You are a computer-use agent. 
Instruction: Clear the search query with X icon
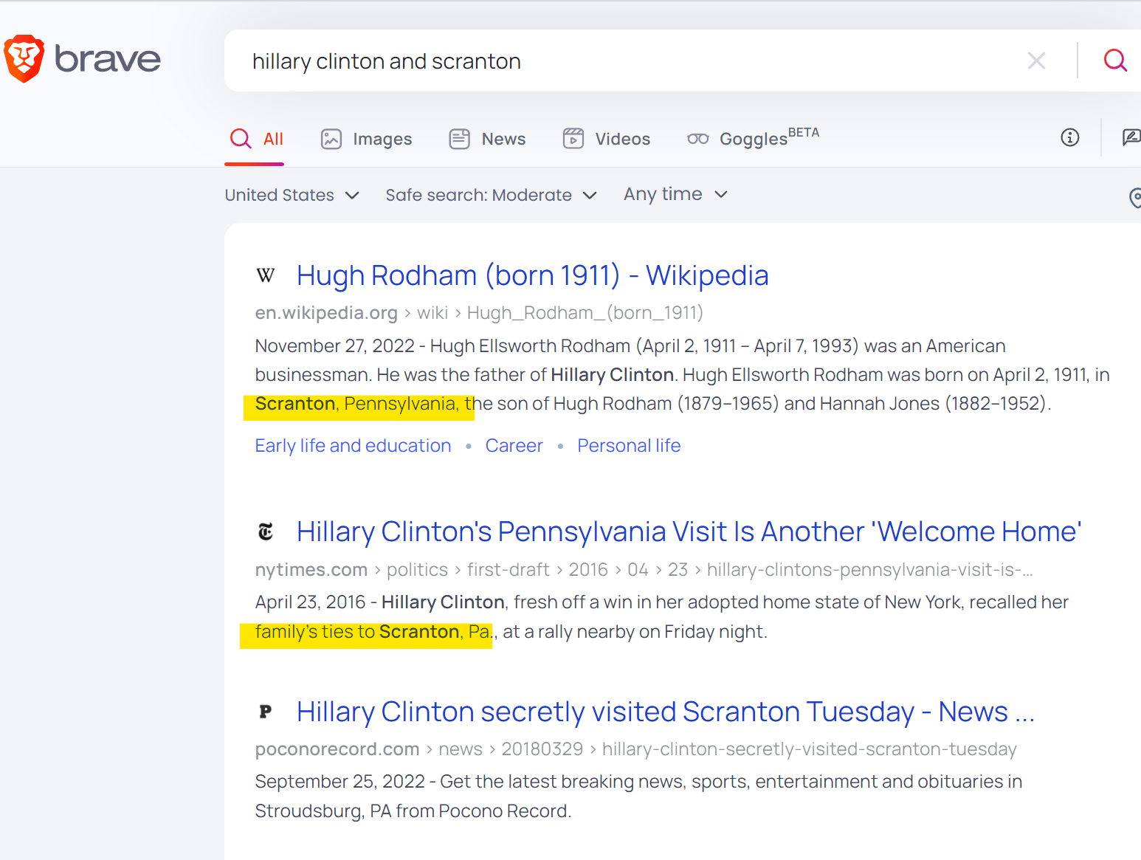click(x=1036, y=61)
